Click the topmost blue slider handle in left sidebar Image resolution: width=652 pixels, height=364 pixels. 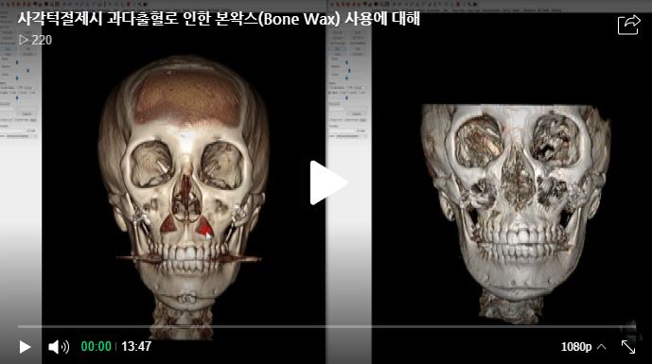pos(17,62)
